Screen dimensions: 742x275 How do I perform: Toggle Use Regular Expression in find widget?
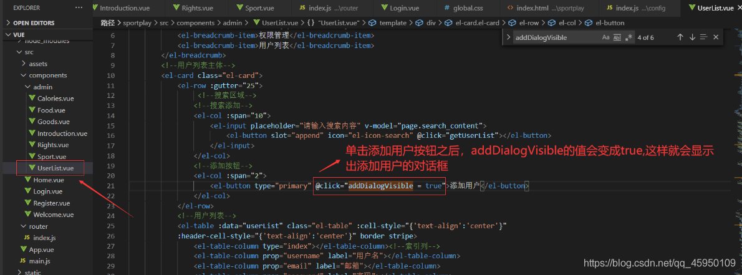pos(629,37)
